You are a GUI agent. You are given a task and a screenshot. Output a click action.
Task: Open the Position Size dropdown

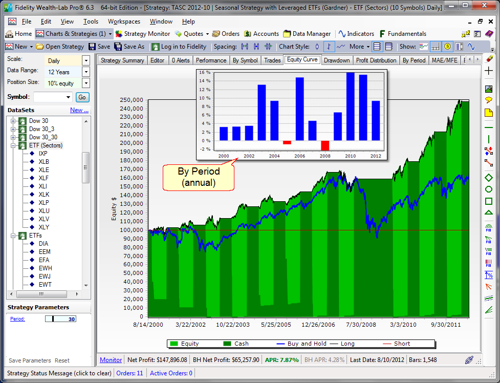85,83
